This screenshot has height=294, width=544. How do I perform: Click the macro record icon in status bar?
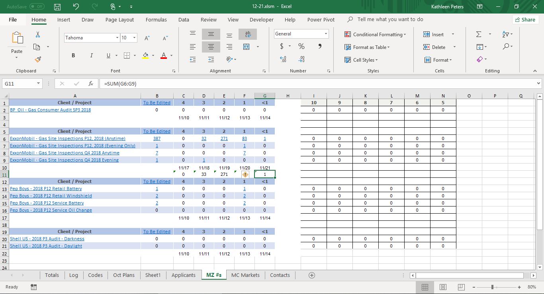(34, 287)
